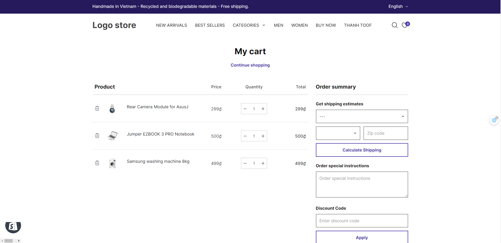The height and width of the screenshot is (243, 501).
Task: View Samsung washing machine thumbnail
Action: point(112,163)
